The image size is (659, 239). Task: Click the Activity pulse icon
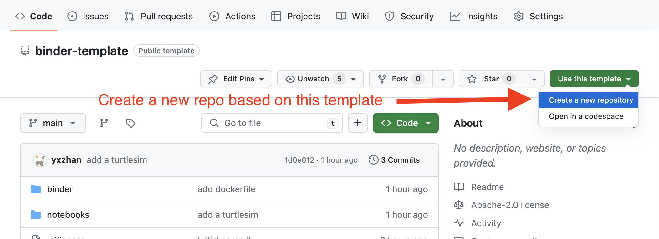pos(459,223)
